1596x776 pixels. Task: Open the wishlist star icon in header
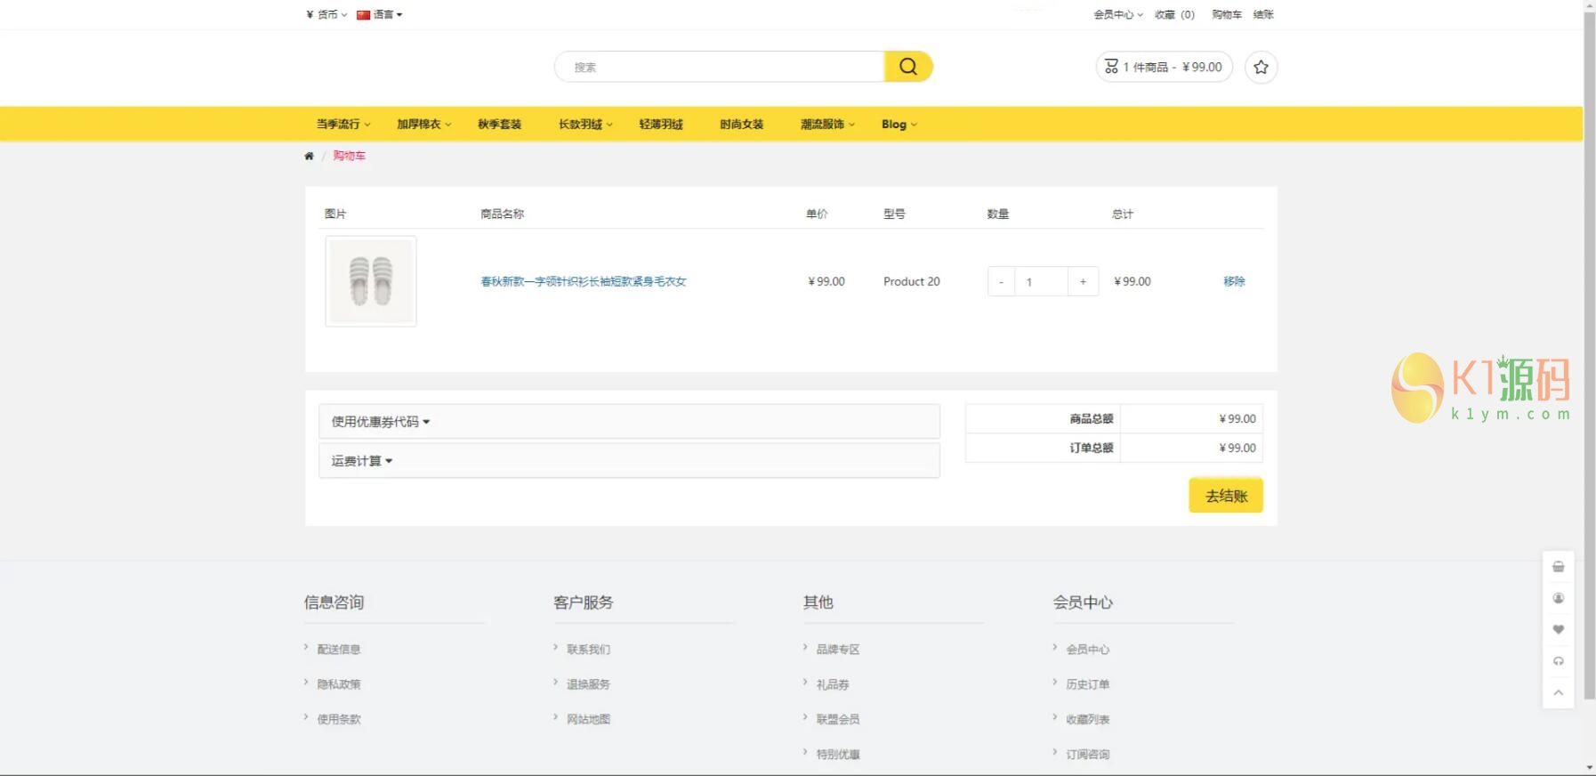[1261, 67]
